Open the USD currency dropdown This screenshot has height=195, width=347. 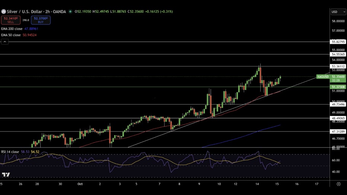pos(338,12)
